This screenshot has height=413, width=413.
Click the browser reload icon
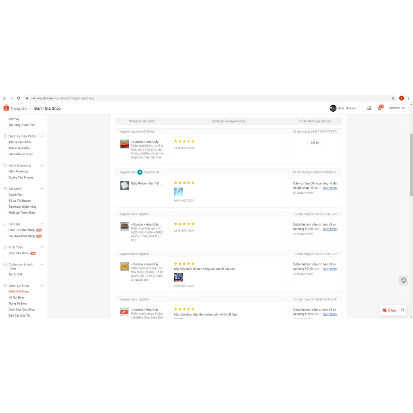(19, 98)
